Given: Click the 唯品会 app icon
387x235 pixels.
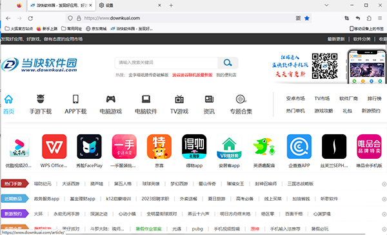Looking at the screenshot, I should click(x=369, y=147).
